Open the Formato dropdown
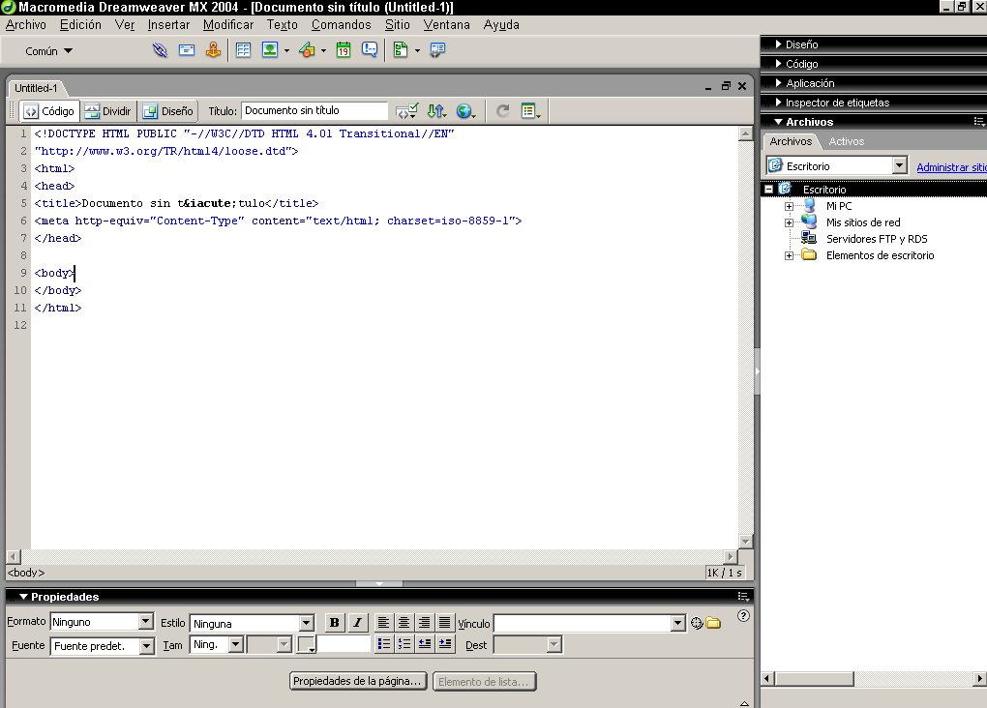987x708 pixels. [146, 622]
